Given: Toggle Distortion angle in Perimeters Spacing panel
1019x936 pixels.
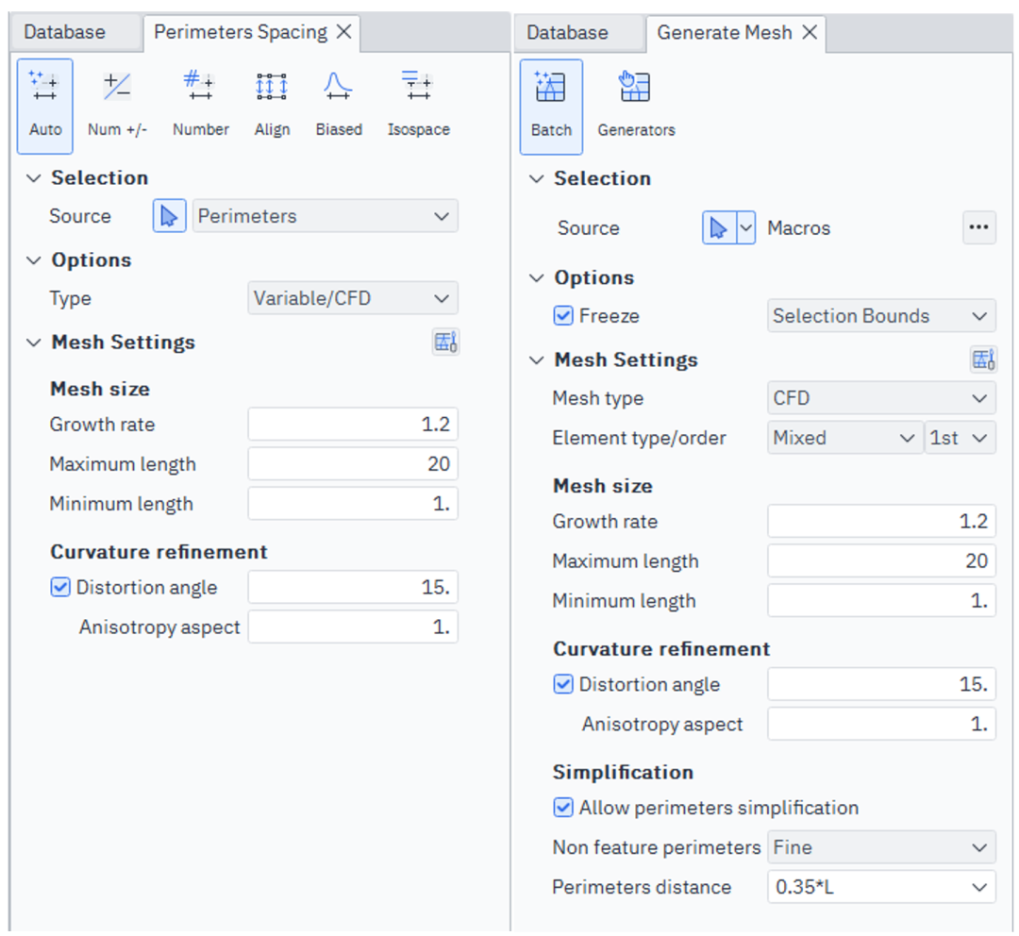Looking at the screenshot, I should point(60,588).
